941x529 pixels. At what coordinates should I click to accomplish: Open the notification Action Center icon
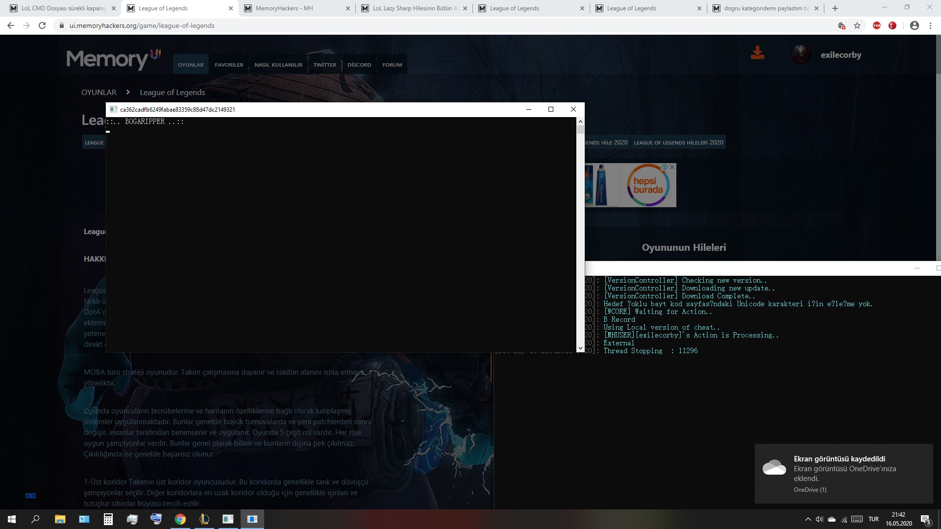(926, 519)
